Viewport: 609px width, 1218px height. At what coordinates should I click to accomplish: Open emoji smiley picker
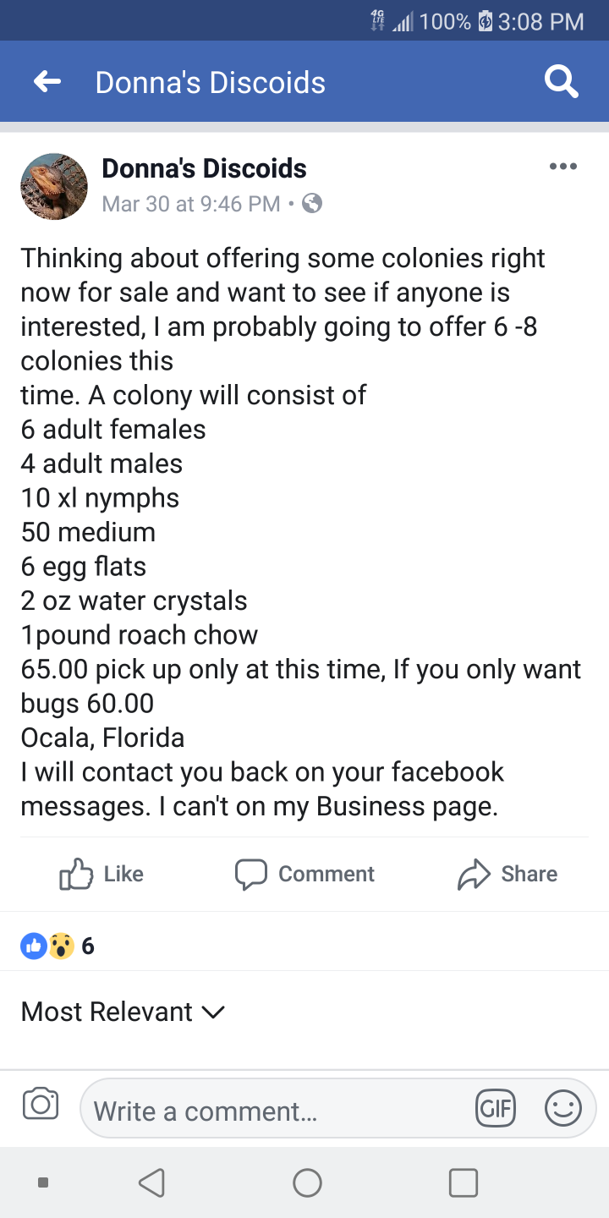(562, 1109)
